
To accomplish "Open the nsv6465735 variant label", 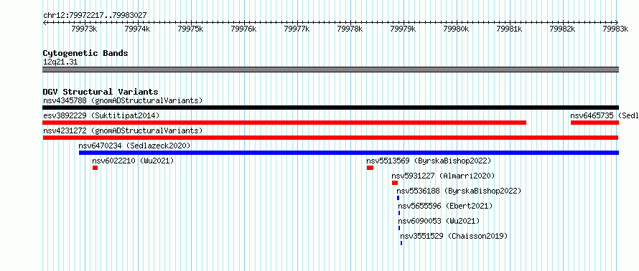I will (x=605, y=115).
